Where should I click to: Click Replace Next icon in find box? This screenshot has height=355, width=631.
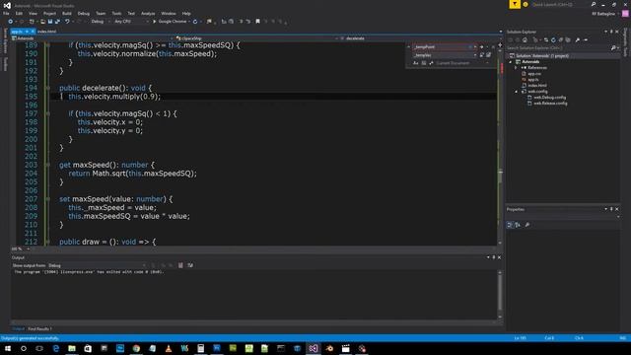click(x=482, y=55)
